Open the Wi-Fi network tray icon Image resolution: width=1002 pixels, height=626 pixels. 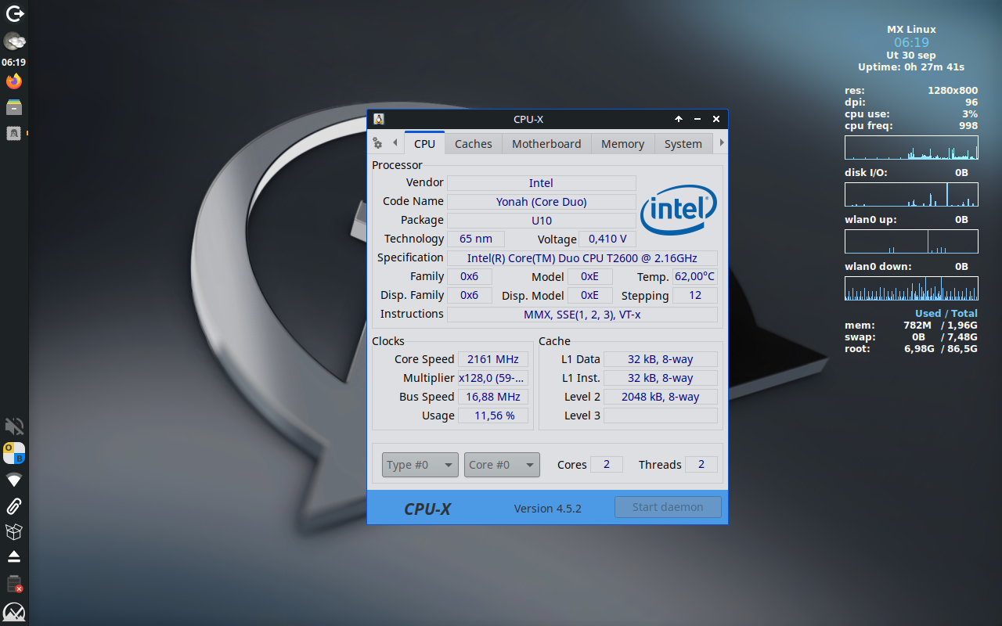coord(14,479)
